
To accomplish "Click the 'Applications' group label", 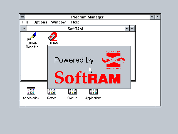I will click(x=93, y=98).
